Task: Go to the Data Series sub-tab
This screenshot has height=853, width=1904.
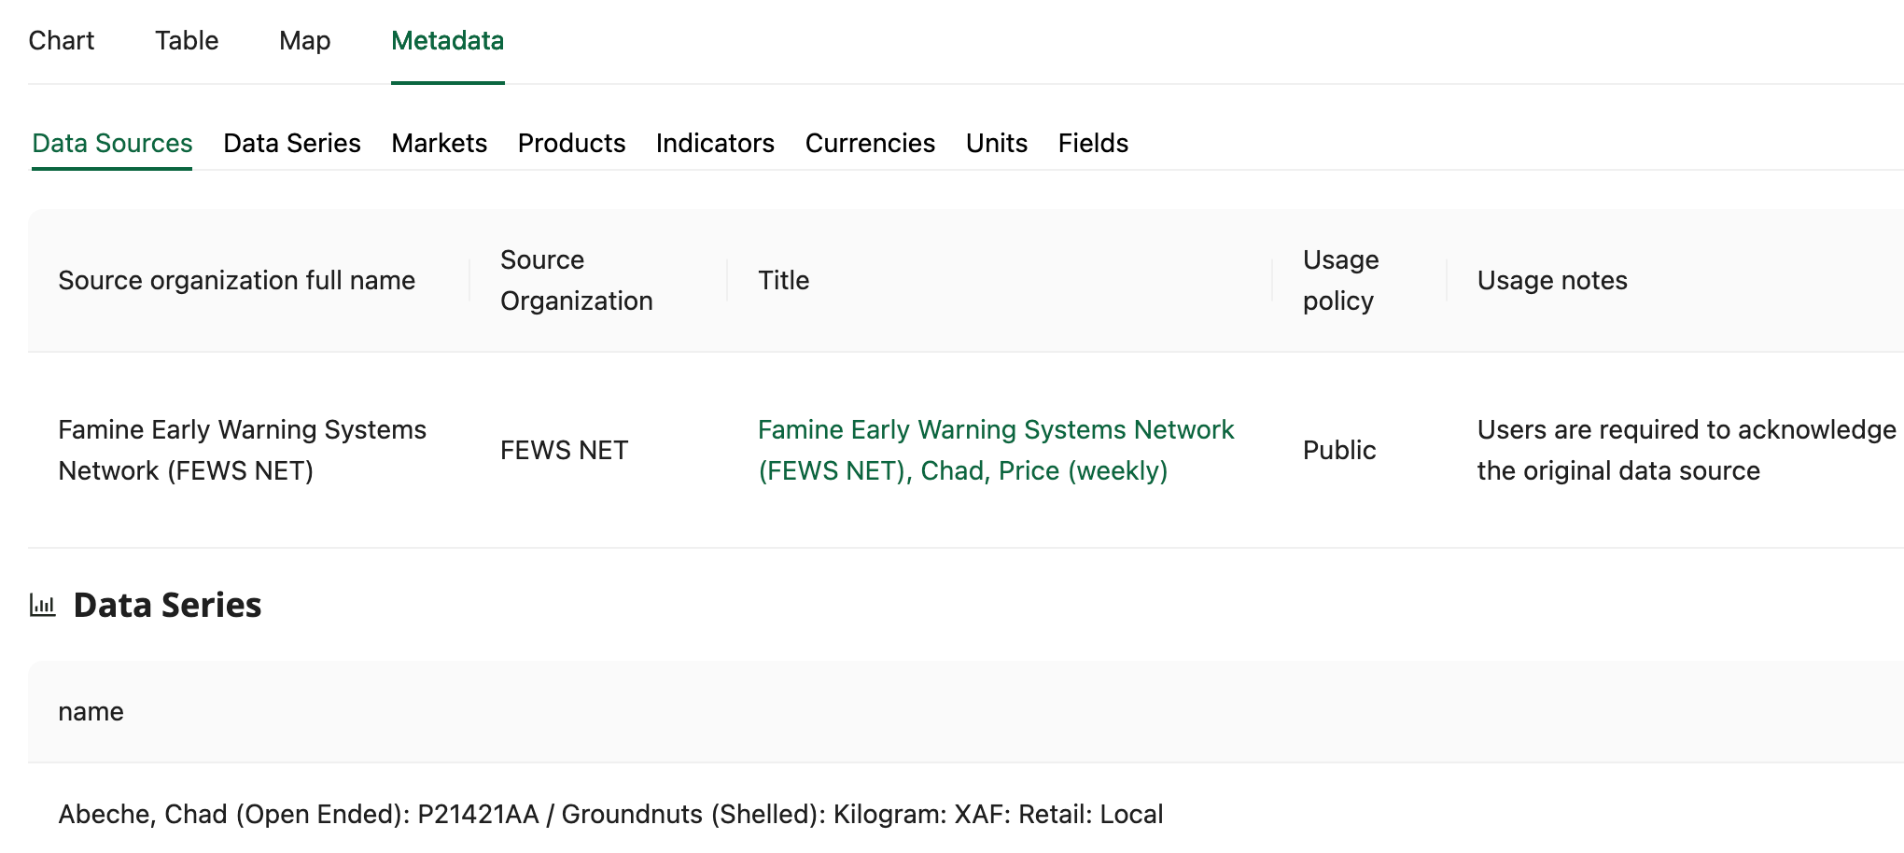Action: (292, 143)
